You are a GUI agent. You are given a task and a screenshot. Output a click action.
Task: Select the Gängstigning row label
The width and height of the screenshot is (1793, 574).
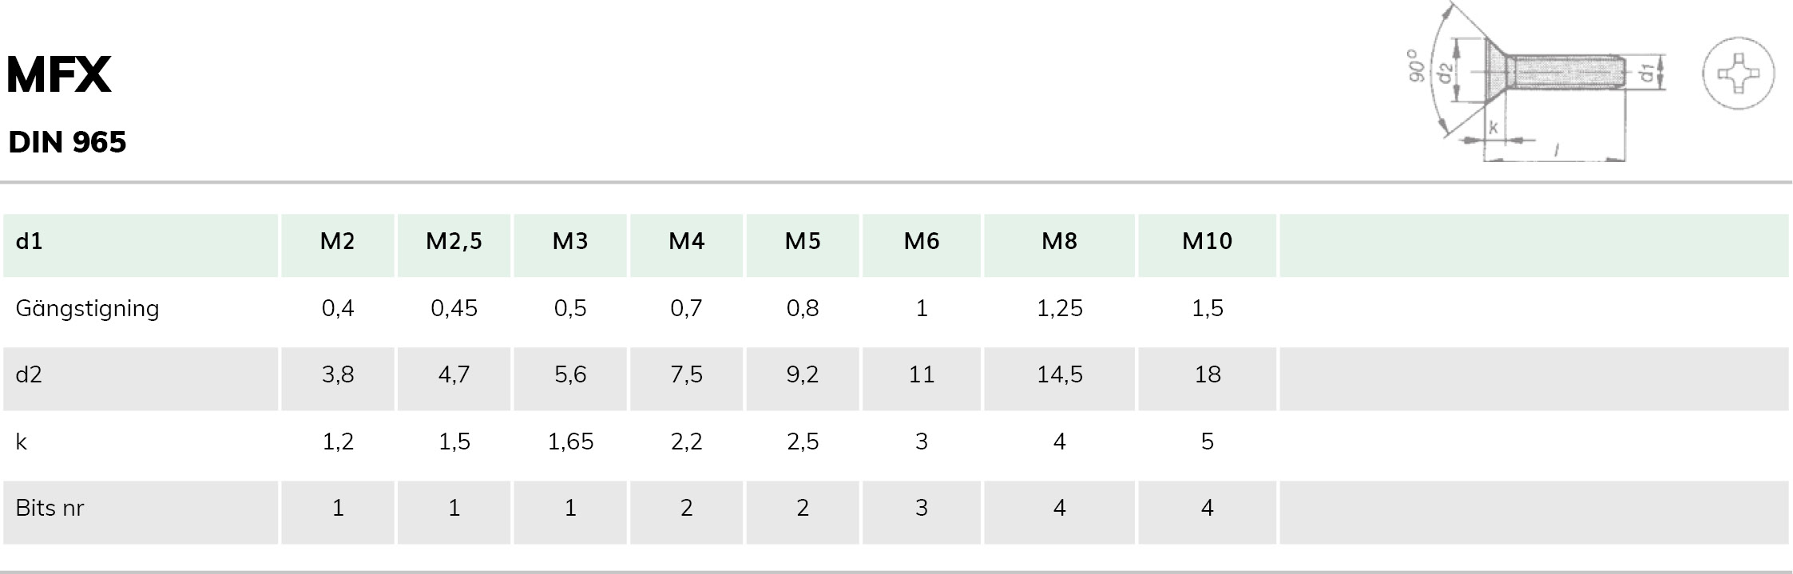coord(87,308)
